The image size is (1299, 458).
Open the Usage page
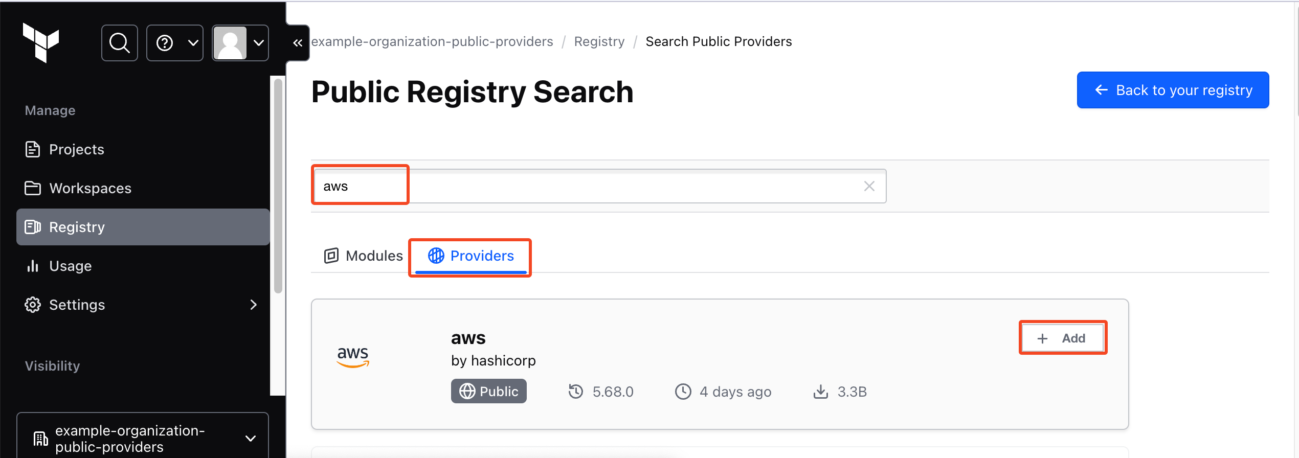point(70,266)
